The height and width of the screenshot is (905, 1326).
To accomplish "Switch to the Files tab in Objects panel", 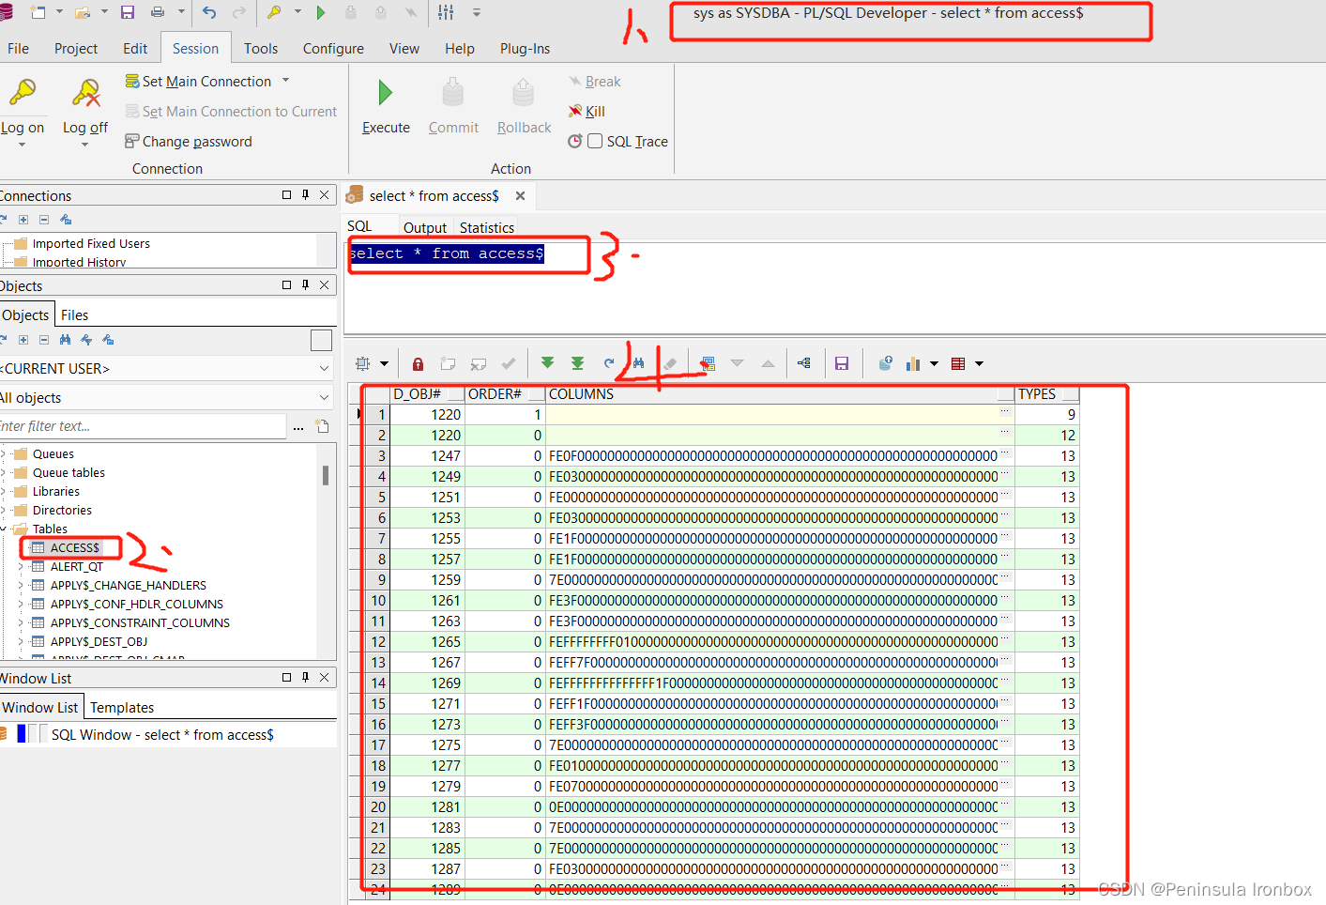I will click(x=74, y=314).
